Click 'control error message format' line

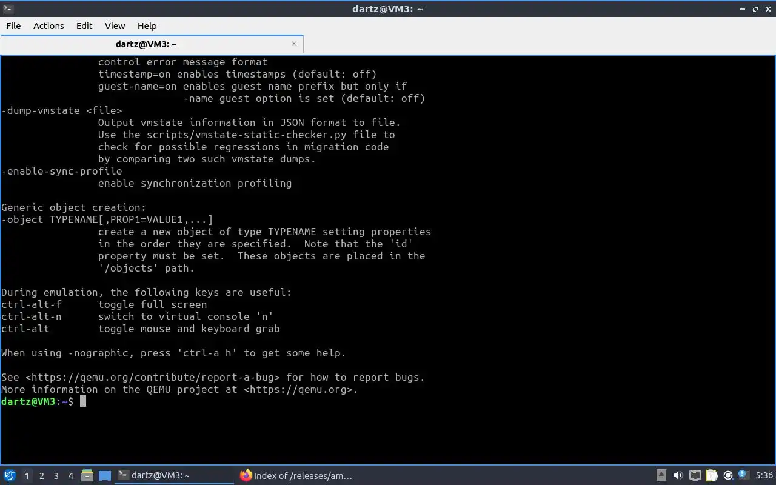click(x=183, y=62)
